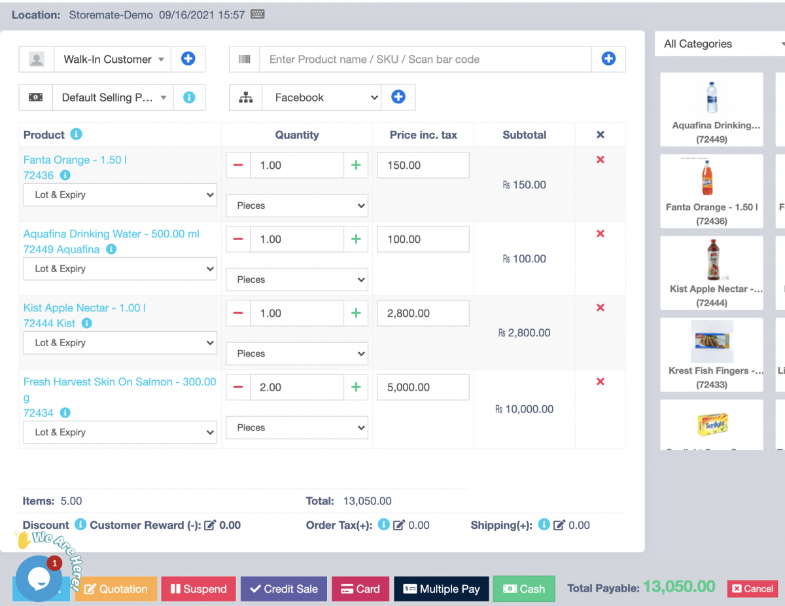Decrease Aquafina Drinking Water quantity
785x606 pixels.
(x=238, y=240)
